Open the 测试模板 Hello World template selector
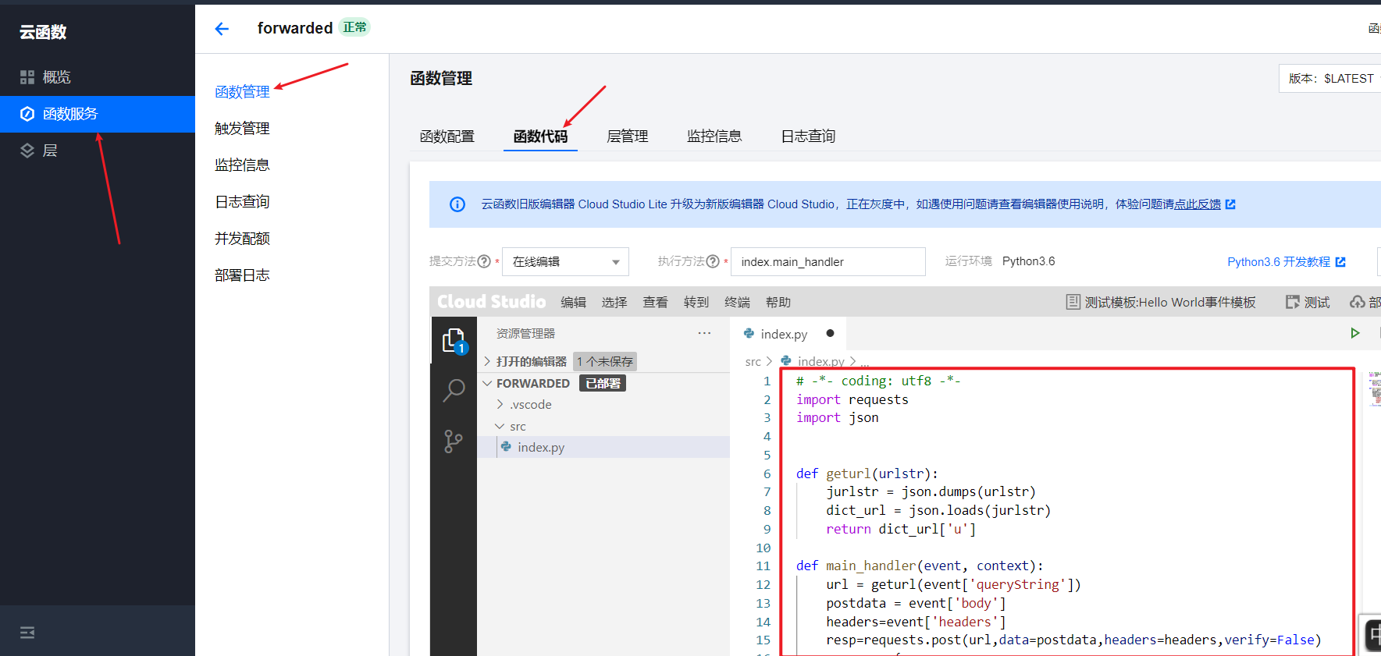This screenshot has width=1381, height=656. [x=1161, y=302]
